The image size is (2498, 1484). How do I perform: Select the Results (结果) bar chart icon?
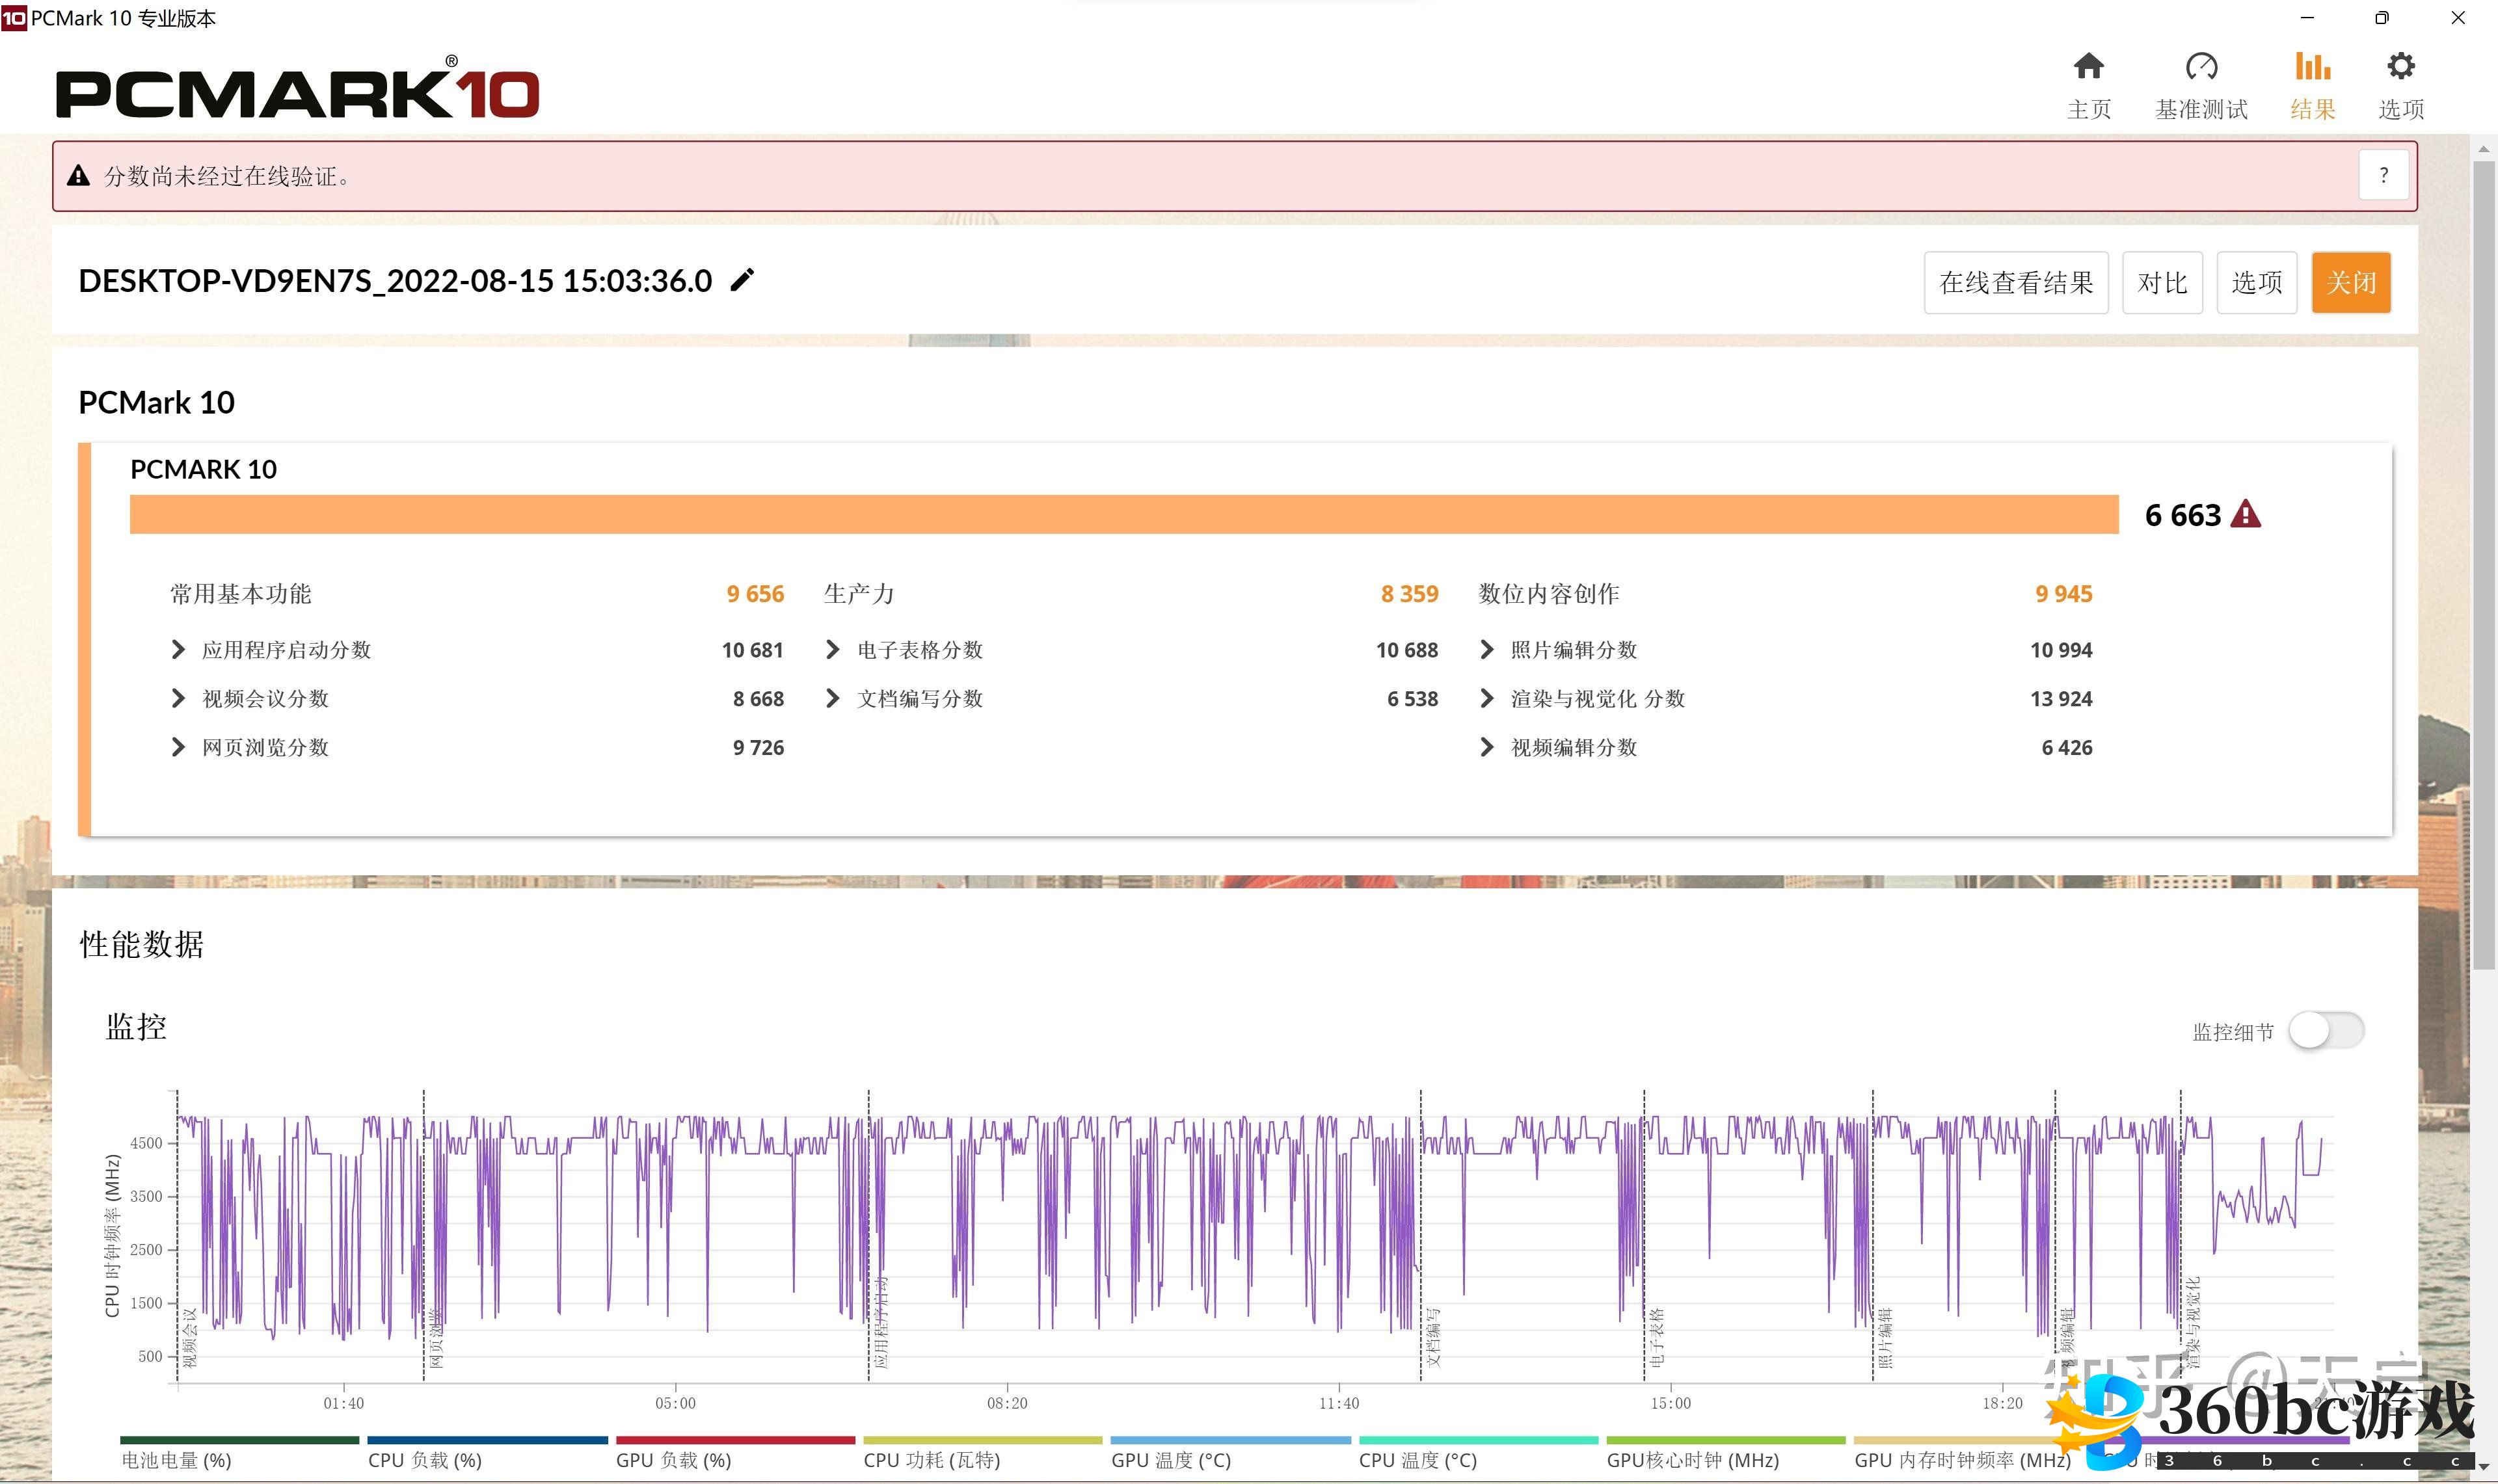click(x=2312, y=67)
